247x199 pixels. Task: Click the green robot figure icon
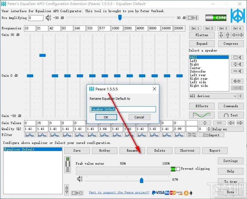pyautogui.click(x=68, y=164)
